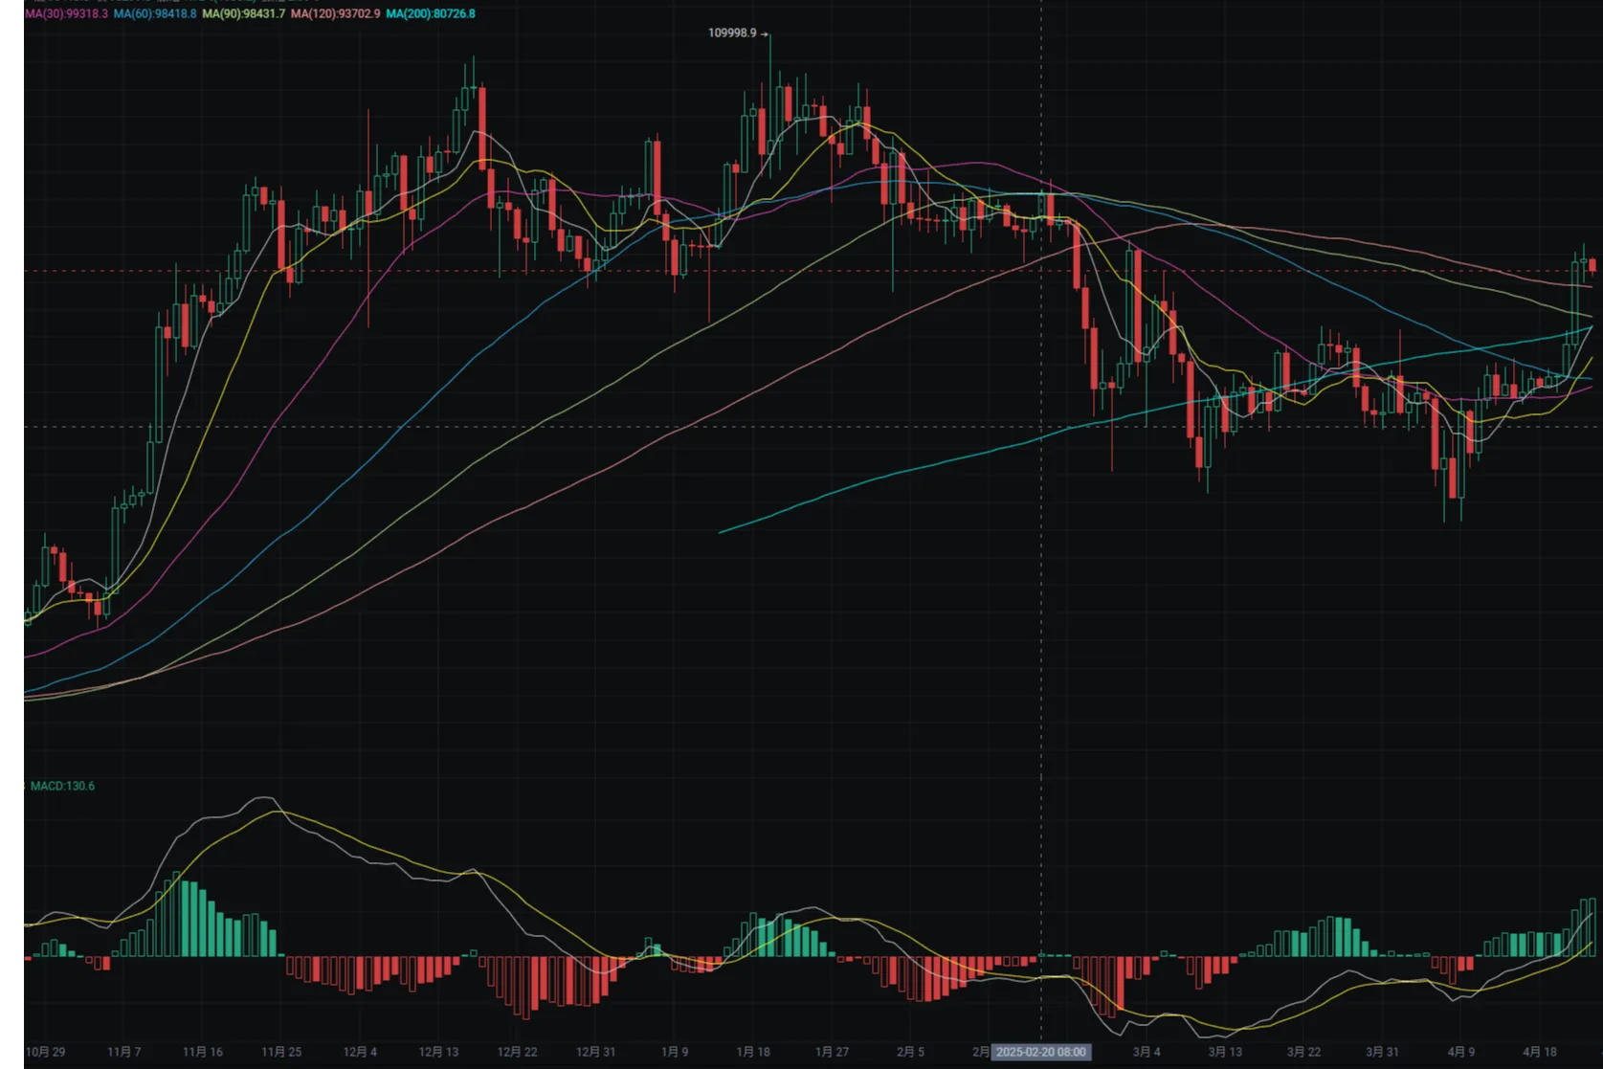Click the 11月 25 date axis label
Viewport: 1603px width, 1069px height.
tap(281, 1052)
